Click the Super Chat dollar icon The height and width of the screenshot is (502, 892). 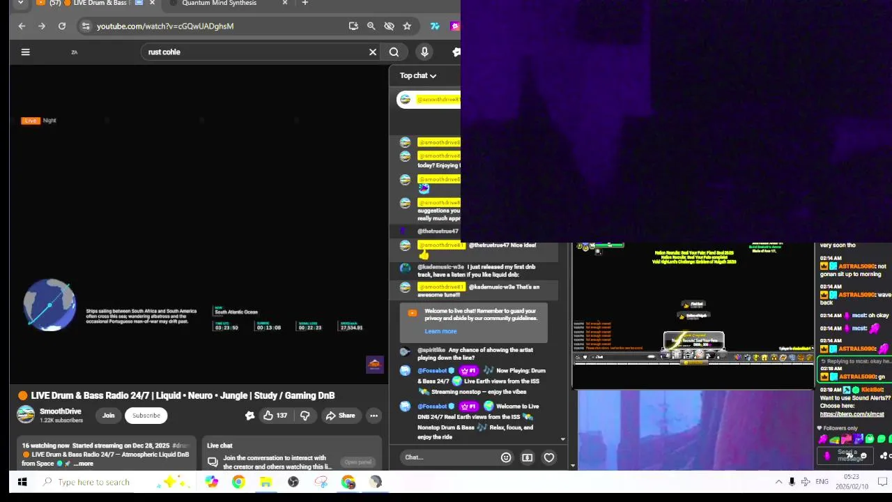tap(528, 457)
